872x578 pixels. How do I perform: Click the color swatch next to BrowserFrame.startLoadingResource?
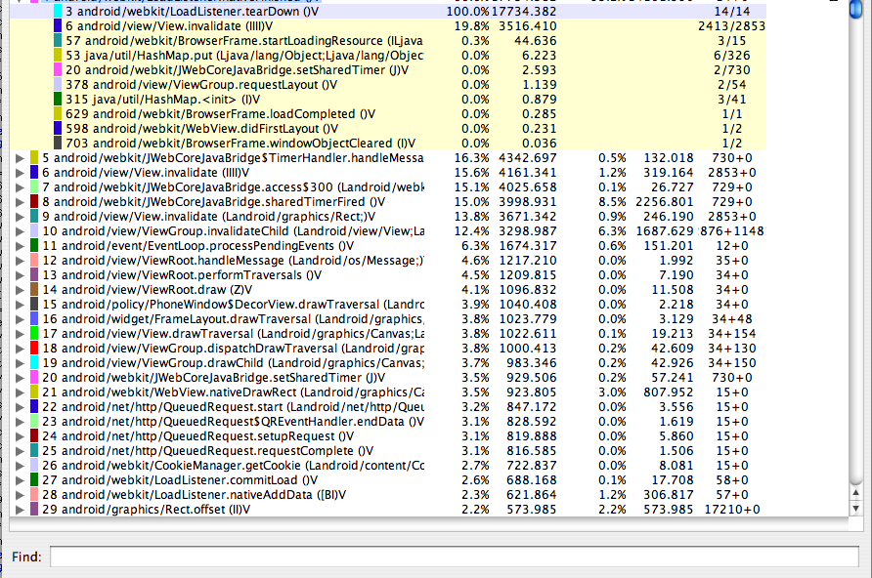[58, 40]
